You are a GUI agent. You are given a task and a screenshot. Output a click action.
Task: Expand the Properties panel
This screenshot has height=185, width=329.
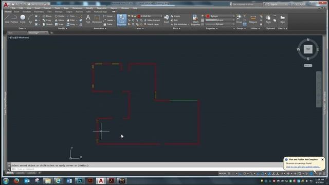[212, 28]
